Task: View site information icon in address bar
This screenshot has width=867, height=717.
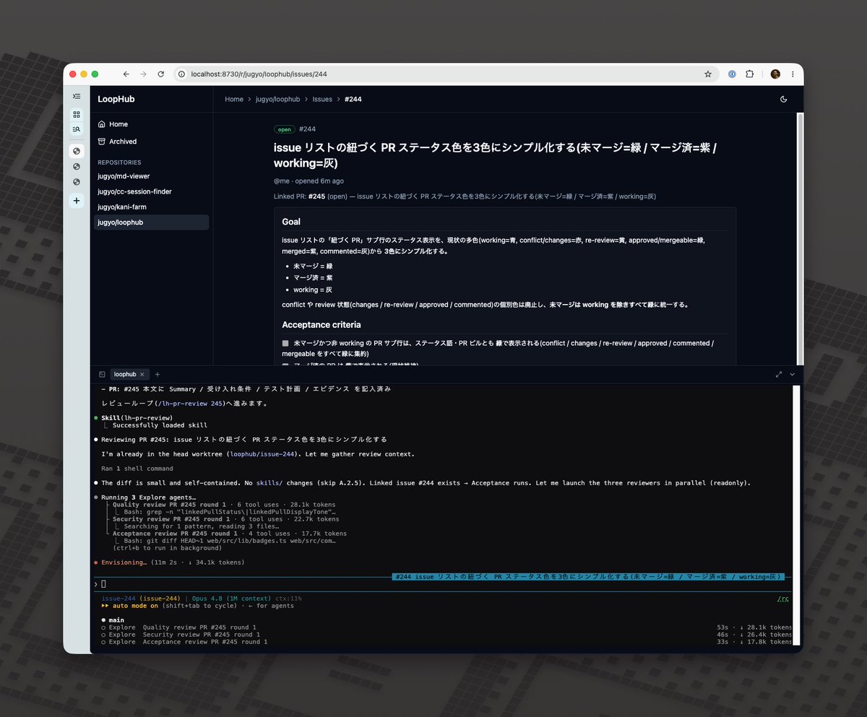Action: pyautogui.click(x=181, y=74)
